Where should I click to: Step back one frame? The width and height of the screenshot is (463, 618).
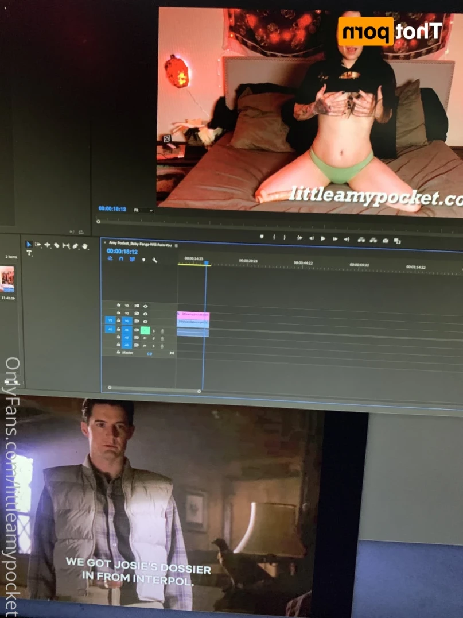click(312, 238)
